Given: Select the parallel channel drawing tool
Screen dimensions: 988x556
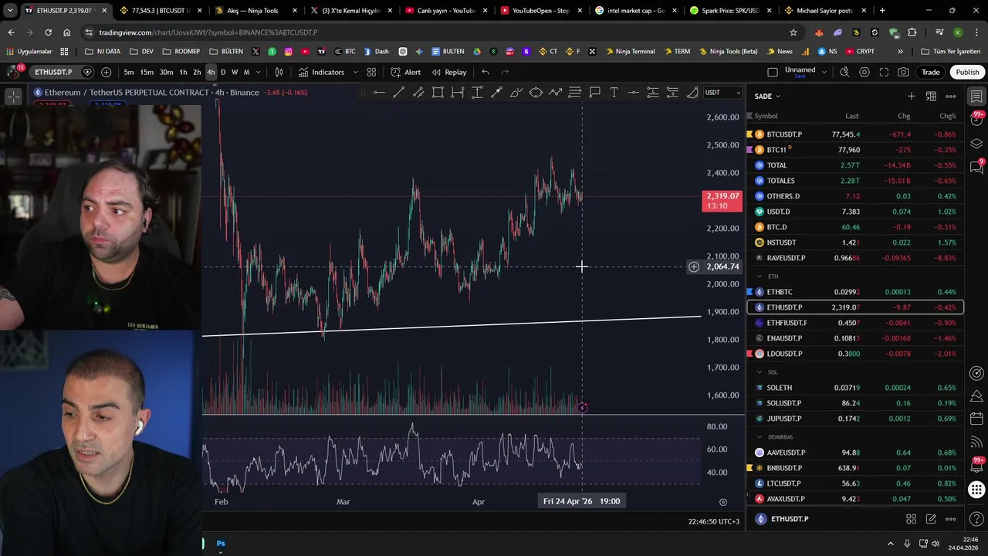Looking at the screenshot, I should [418, 93].
